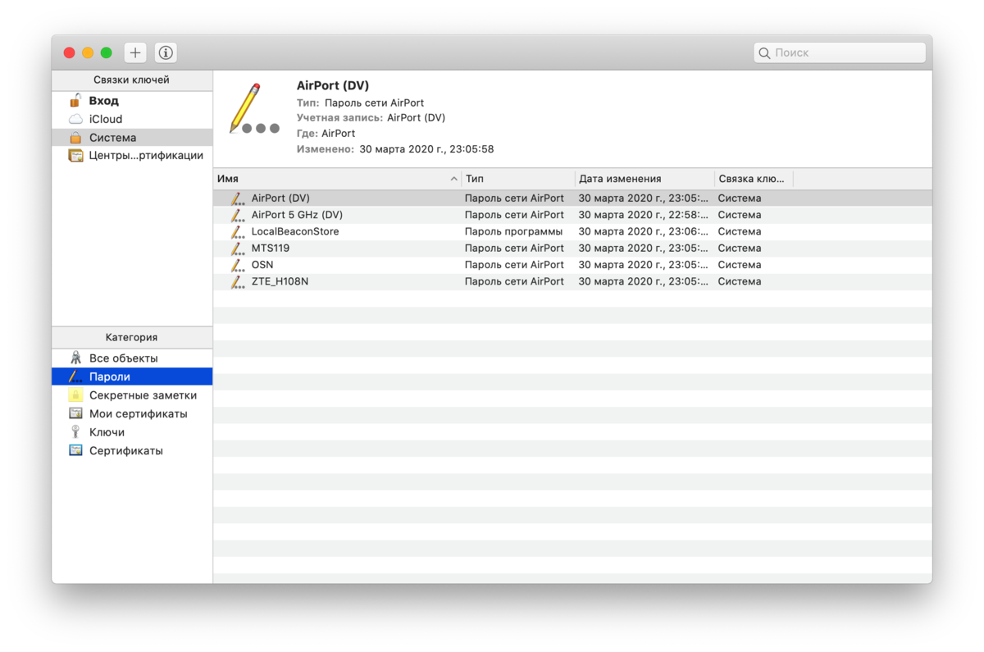Show the Все объекты category
The image size is (984, 652).
coord(132,358)
